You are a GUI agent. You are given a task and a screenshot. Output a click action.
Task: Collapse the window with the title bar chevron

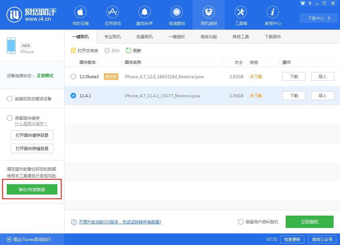click(x=310, y=3)
